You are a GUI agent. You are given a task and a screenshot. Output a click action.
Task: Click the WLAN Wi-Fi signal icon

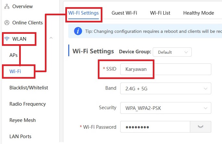tap(7, 39)
